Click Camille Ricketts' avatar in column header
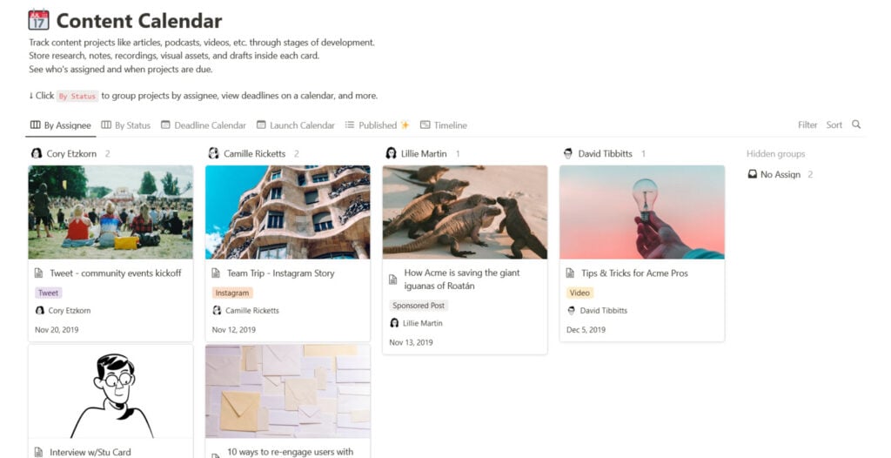The height and width of the screenshot is (458, 891). (213, 153)
